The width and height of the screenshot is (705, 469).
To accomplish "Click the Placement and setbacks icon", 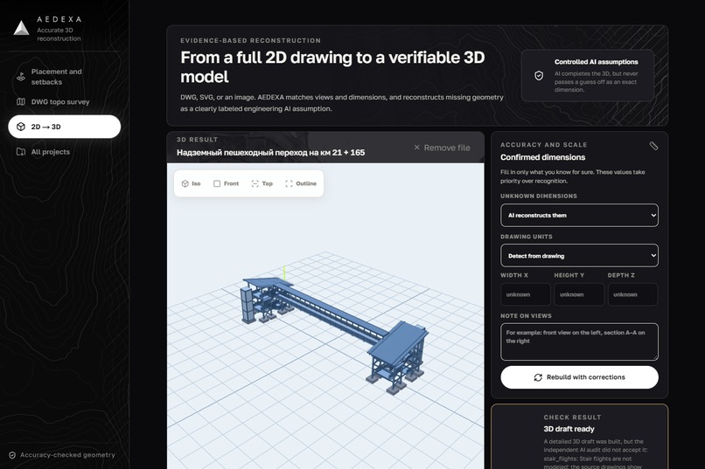I will click(x=21, y=77).
